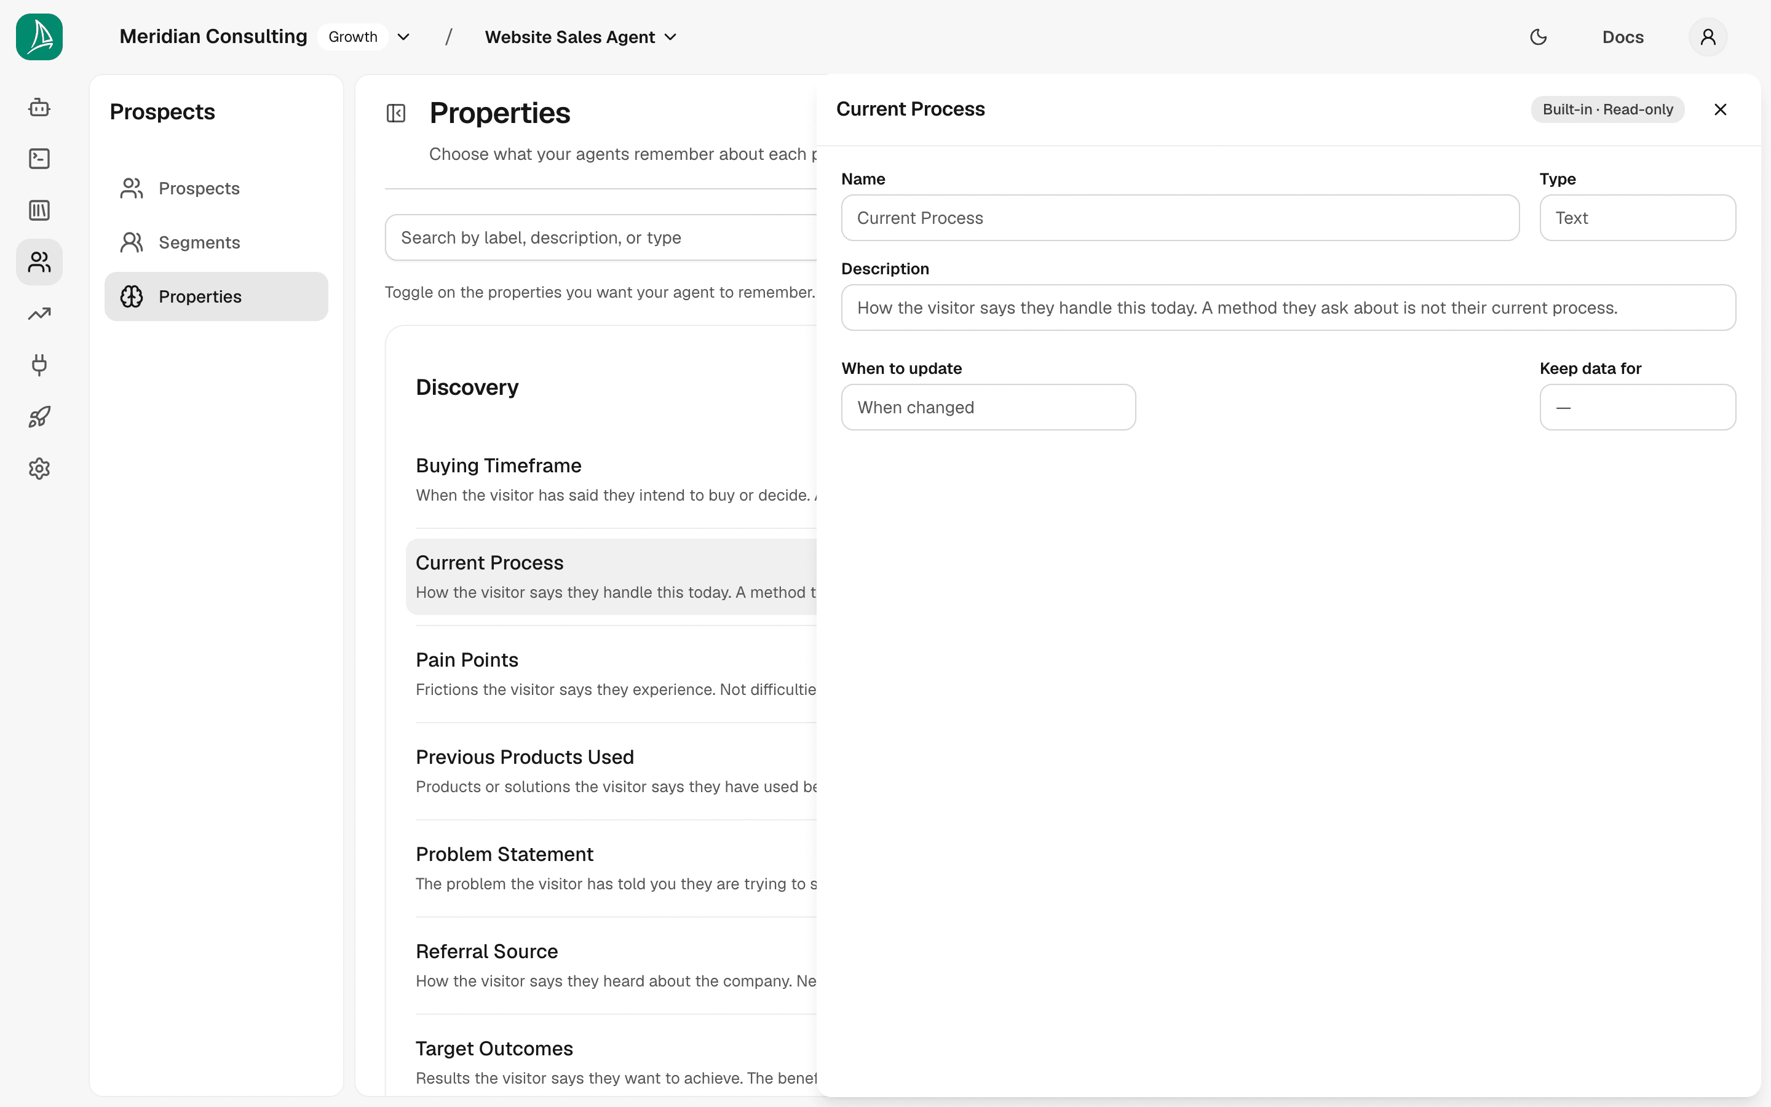Image resolution: width=1771 pixels, height=1107 pixels.
Task: Close the Current Process detail panel
Action: click(x=1721, y=110)
